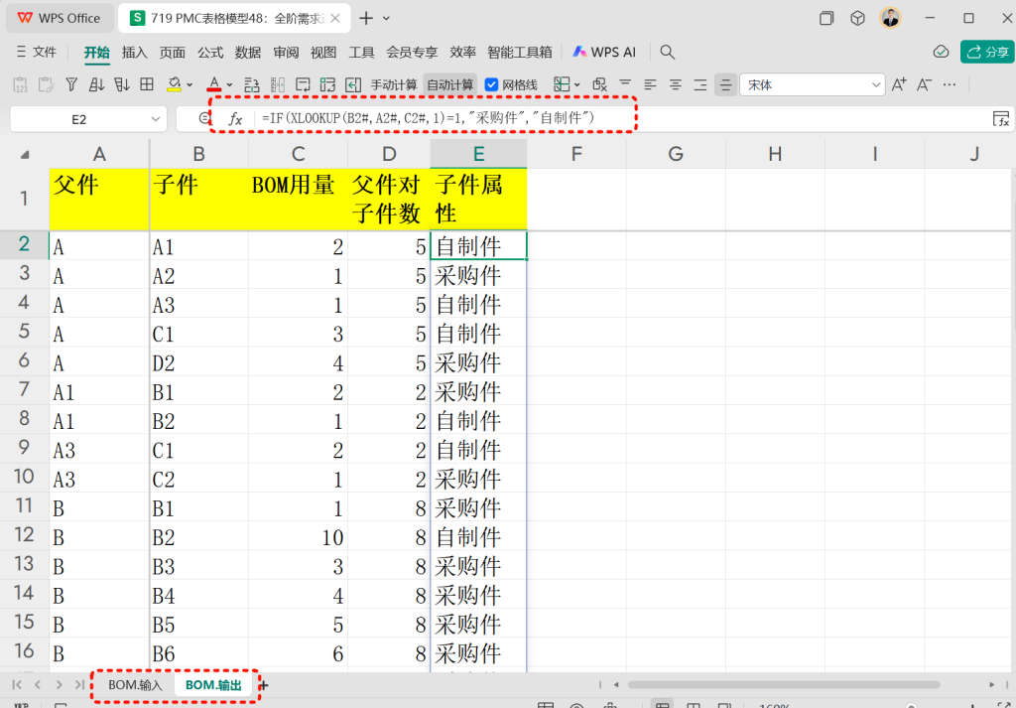This screenshot has width=1016, height=708.
Task: Go to last sheet with the navigation arrow
Action: (79, 684)
